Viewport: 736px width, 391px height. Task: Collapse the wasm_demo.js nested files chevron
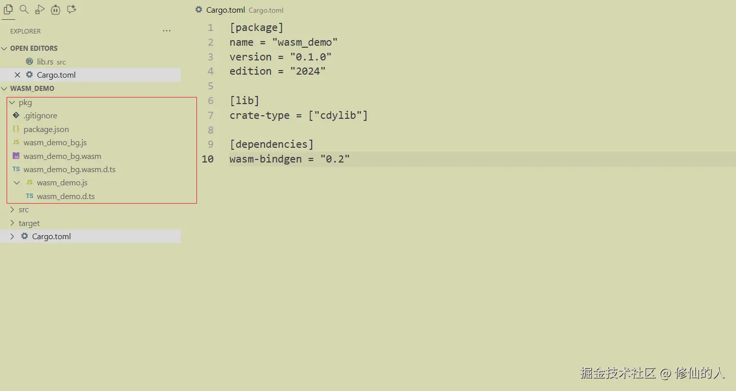pos(17,183)
